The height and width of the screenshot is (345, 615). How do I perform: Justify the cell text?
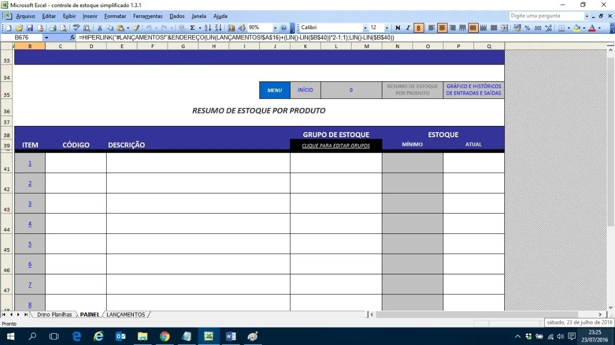494,28
